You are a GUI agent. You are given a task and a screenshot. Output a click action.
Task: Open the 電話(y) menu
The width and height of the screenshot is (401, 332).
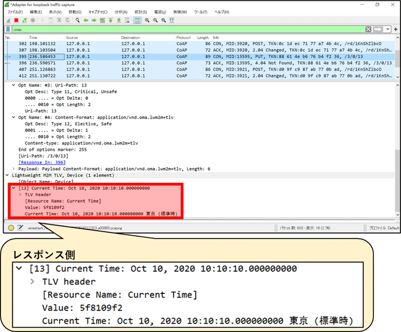point(160,12)
